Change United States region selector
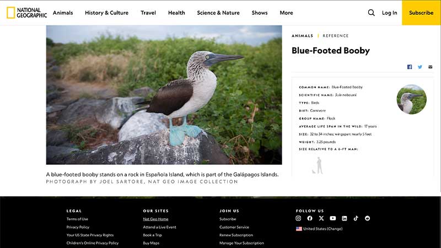The height and width of the screenshot is (248, 441). (319, 229)
